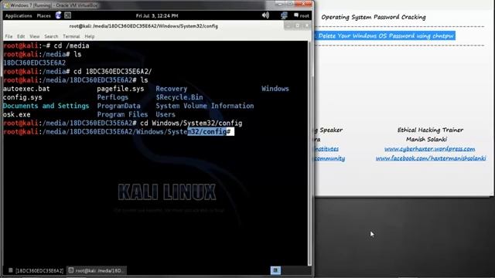Launch Iceweasel browser icon in top panel
Image resolution: width=495 pixels, height=278 pixels.
pos(59,15)
